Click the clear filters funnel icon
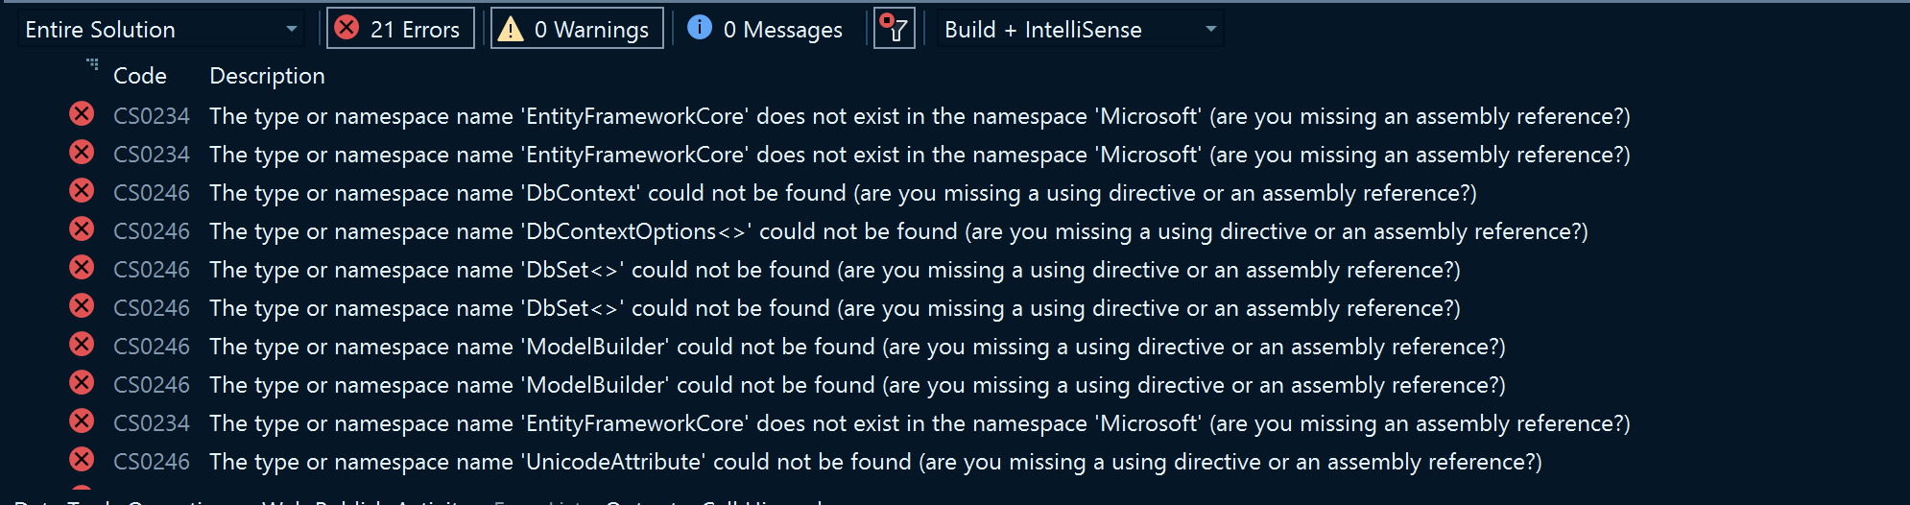The height and width of the screenshot is (505, 1910). pos(894,29)
